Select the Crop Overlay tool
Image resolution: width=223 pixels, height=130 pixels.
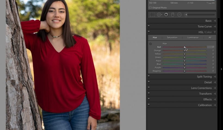pos(152,15)
